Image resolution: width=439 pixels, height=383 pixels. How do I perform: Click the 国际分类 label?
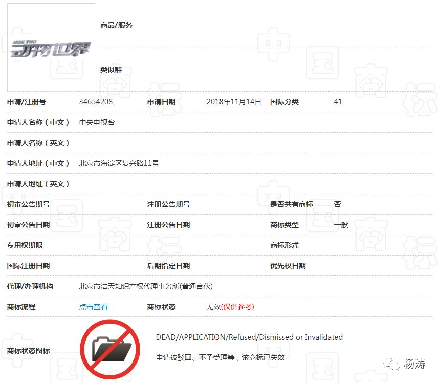pyautogui.click(x=284, y=102)
